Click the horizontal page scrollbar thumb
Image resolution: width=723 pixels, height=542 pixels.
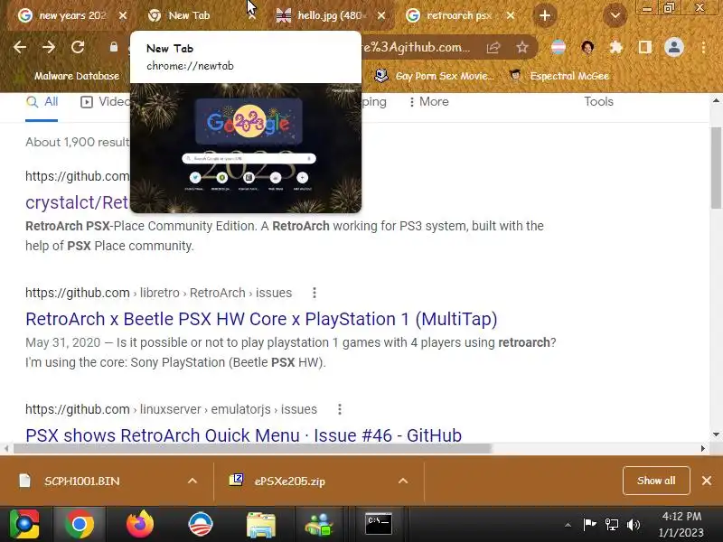point(252,448)
